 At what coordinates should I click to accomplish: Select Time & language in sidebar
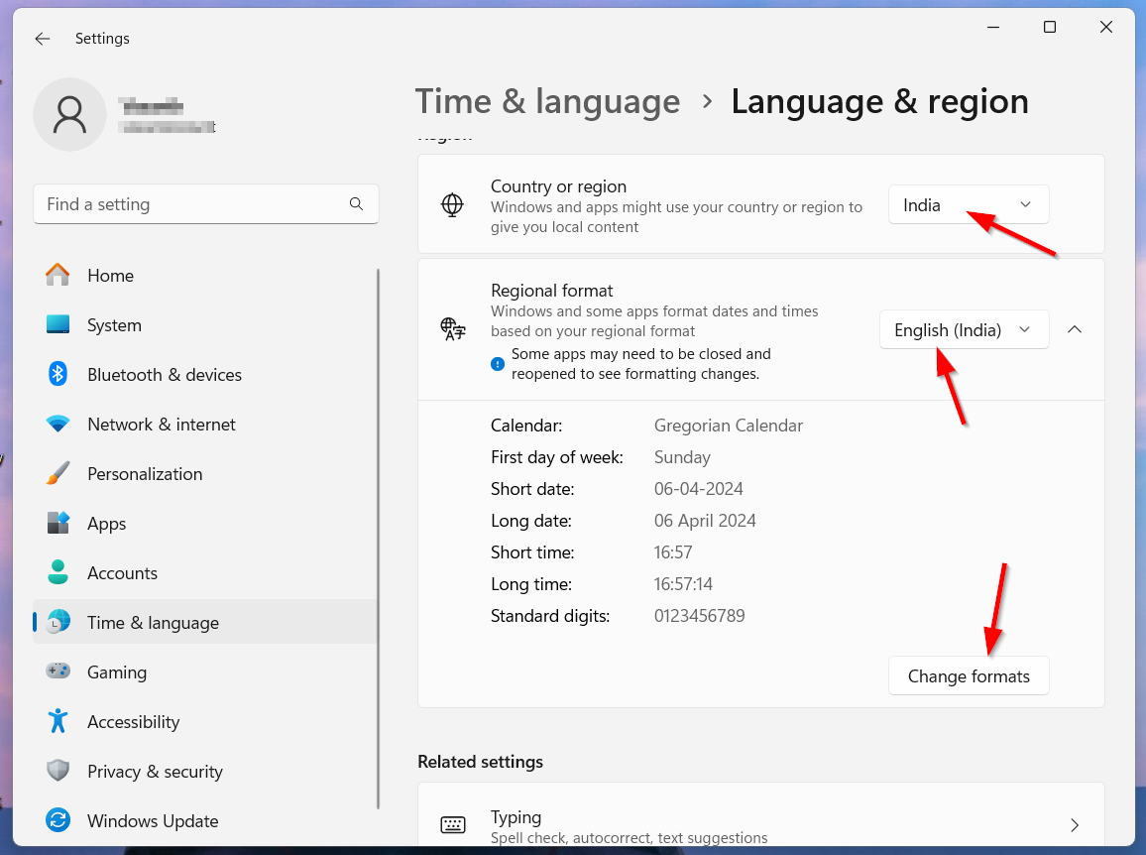coord(205,623)
